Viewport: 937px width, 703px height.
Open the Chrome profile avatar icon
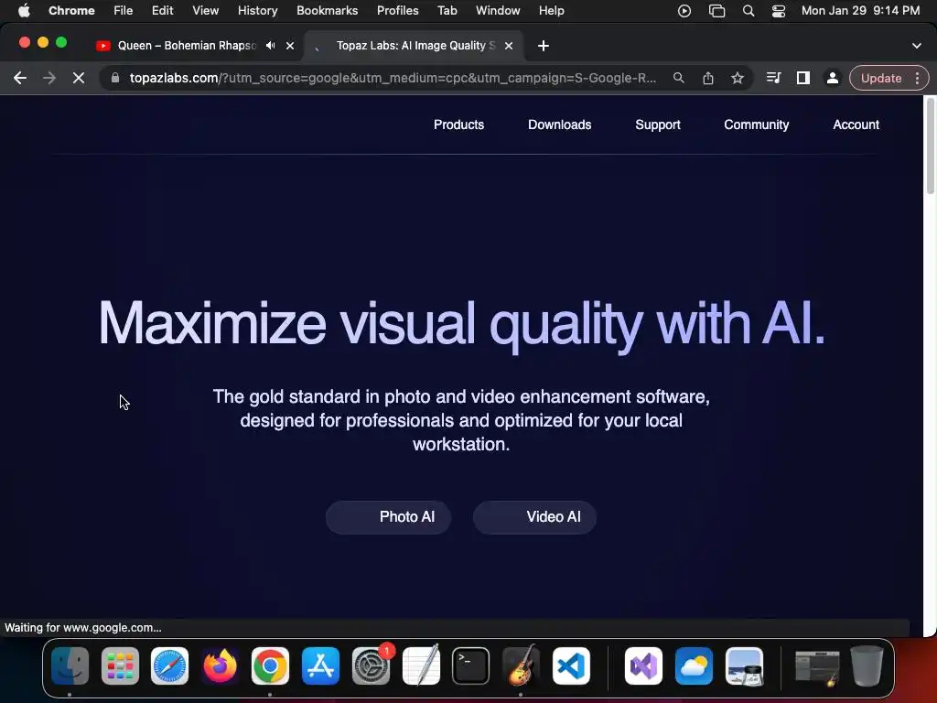(832, 78)
